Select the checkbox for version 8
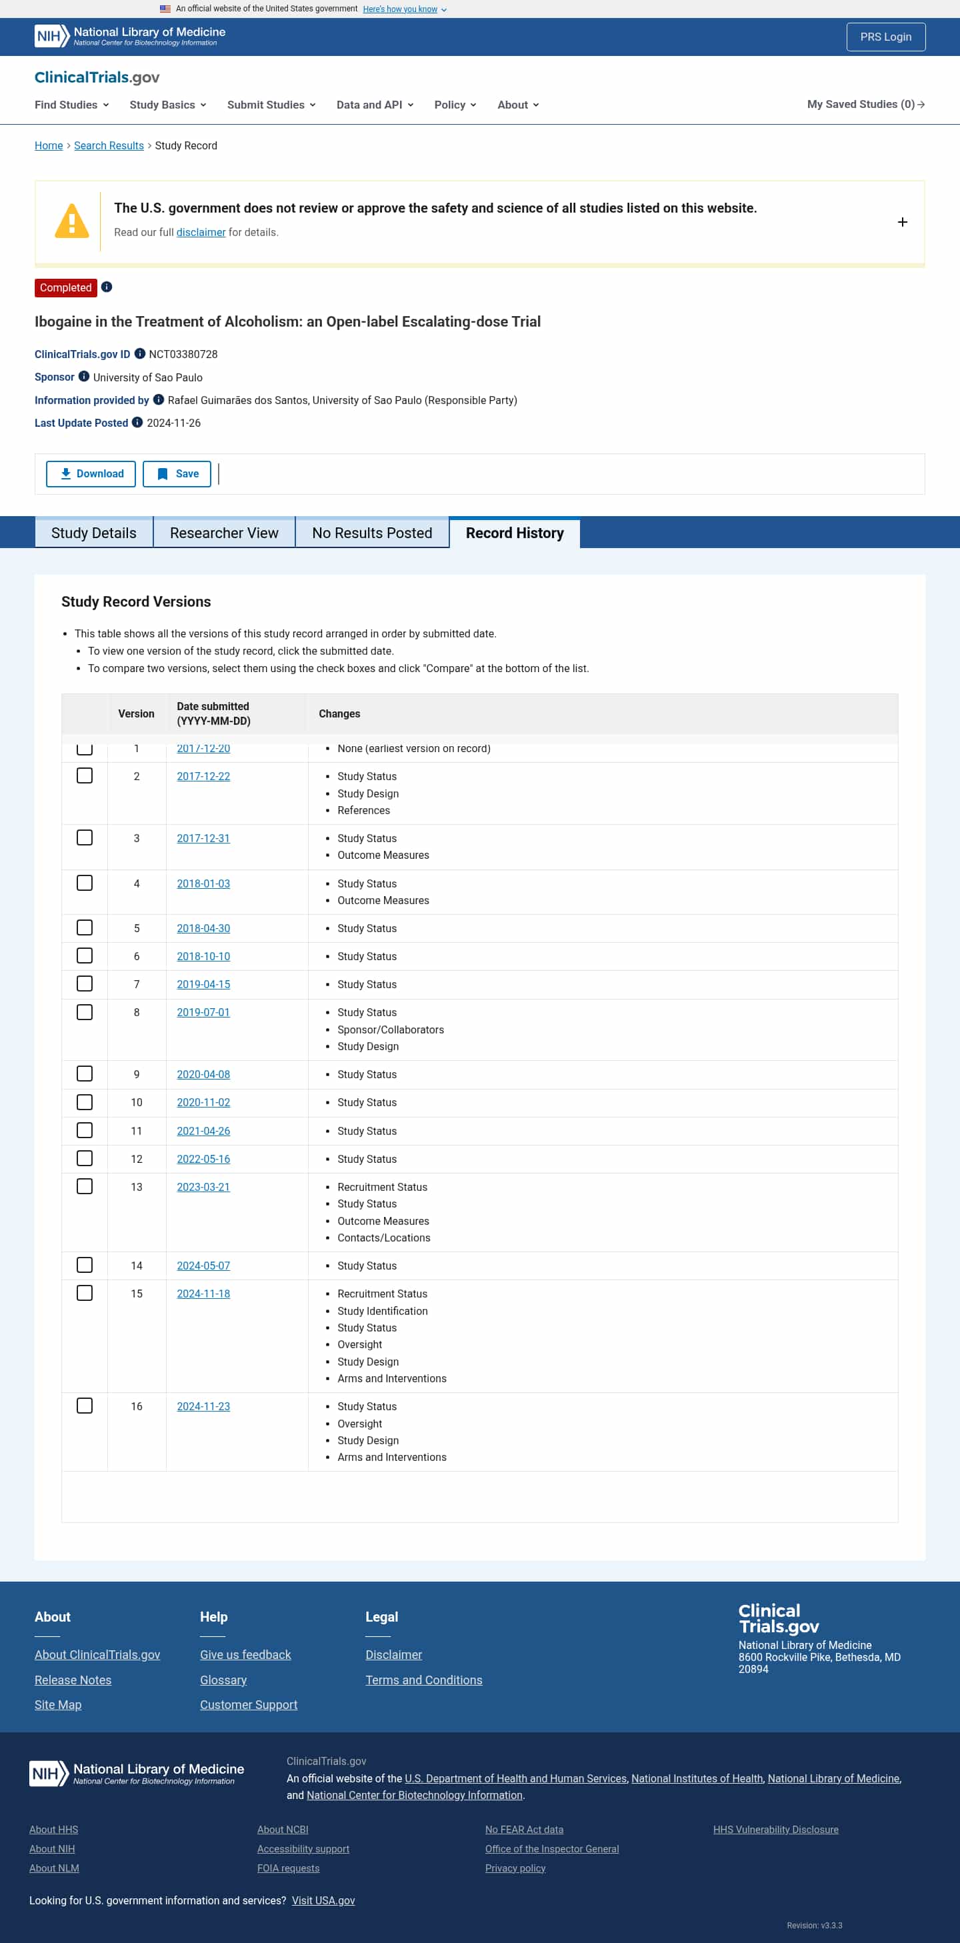The image size is (960, 1943). tap(85, 1012)
